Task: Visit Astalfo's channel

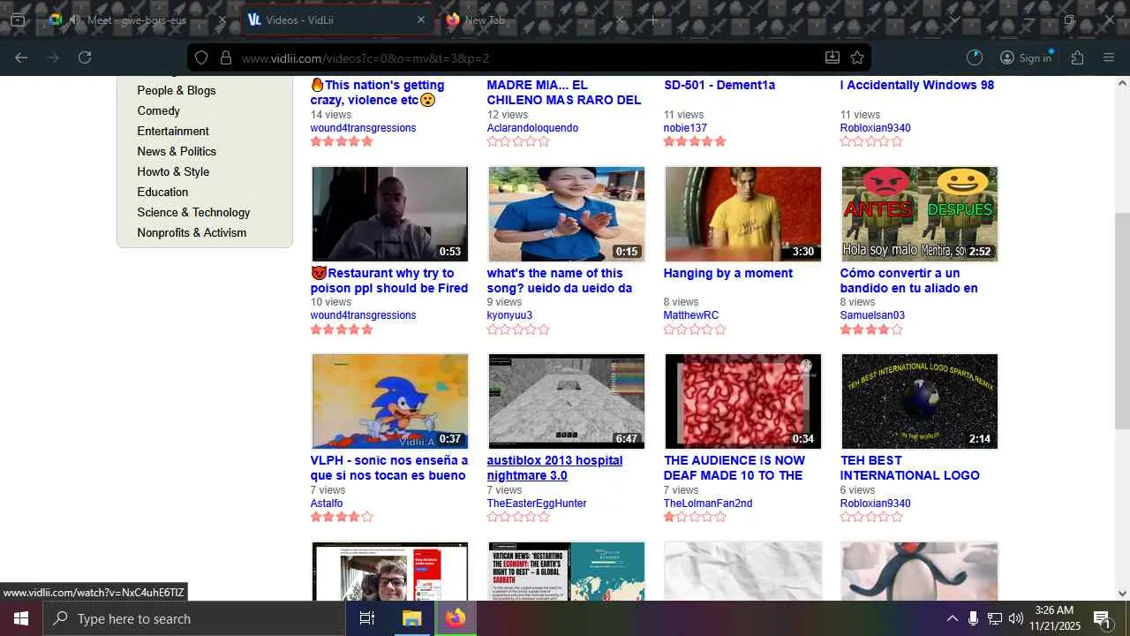Action: pyautogui.click(x=327, y=503)
